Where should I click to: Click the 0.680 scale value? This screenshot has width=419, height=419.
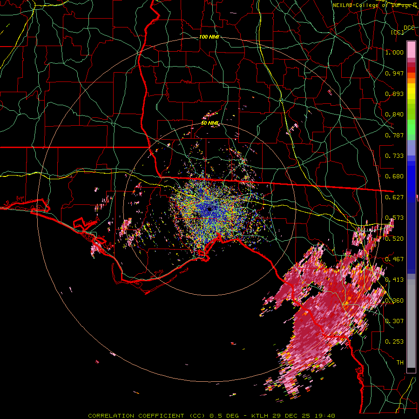tap(394, 176)
